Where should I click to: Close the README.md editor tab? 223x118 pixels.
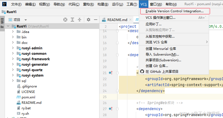pos(130,20)
